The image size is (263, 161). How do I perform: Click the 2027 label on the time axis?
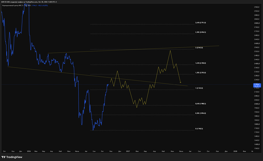coord(128,151)
